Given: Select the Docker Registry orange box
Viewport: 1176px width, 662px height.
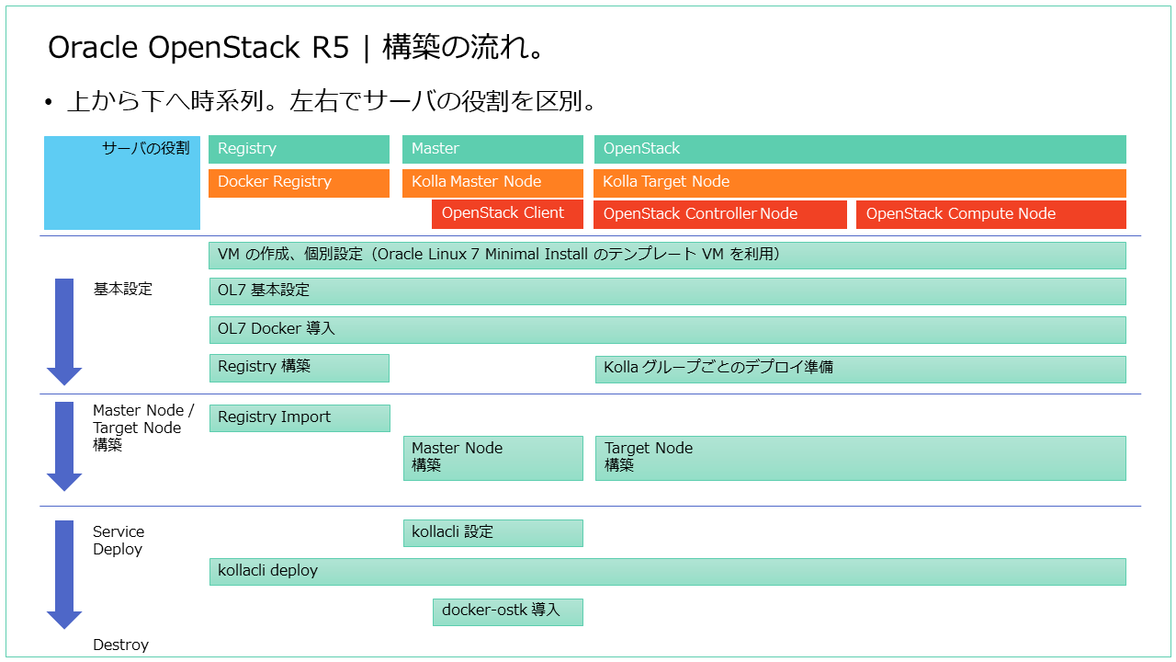Looking at the screenshot, I should coord(298,181).
